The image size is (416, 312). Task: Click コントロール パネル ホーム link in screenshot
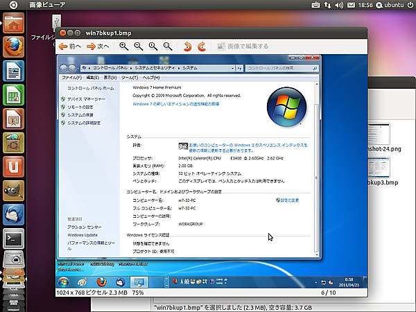(90, 88)
